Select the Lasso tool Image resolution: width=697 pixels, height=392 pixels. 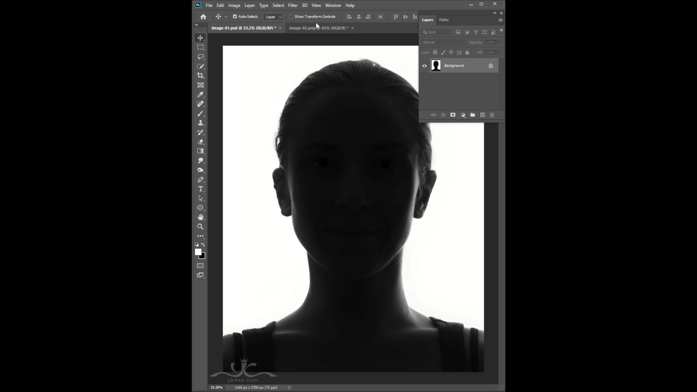click(x=200, y=57)
